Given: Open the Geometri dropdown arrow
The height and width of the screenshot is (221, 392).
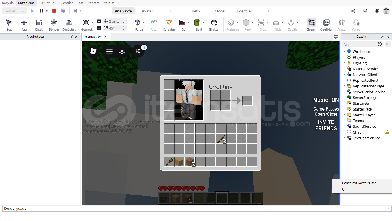Looking at the screenshot, I should point(92,22).
